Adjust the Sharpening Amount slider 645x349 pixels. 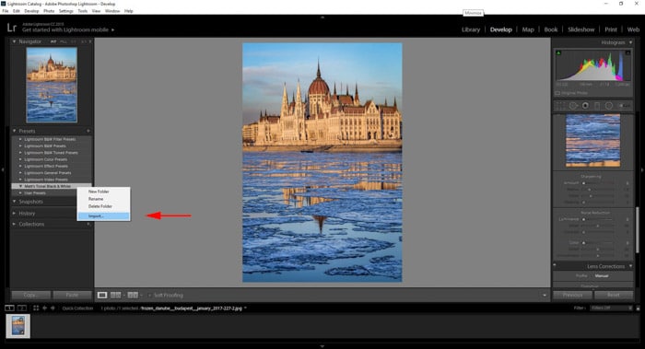click(583, 183)
